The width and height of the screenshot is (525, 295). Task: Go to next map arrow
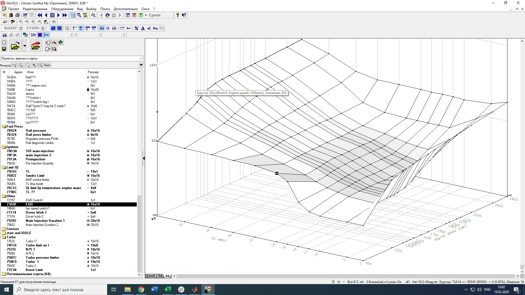click(59, 15)
